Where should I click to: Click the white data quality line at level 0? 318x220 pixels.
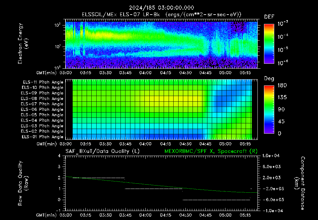tap(216, 200)
